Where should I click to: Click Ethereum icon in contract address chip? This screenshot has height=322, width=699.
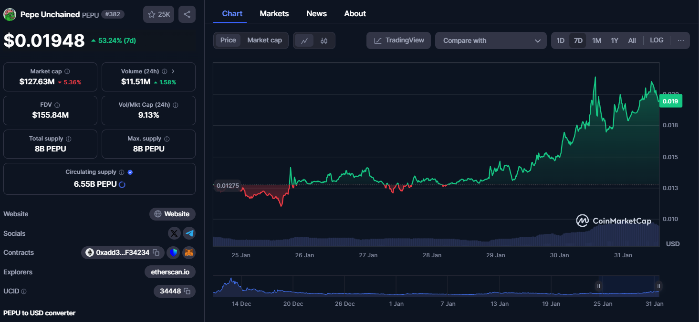pyautogui.click(x=90, y=252)
